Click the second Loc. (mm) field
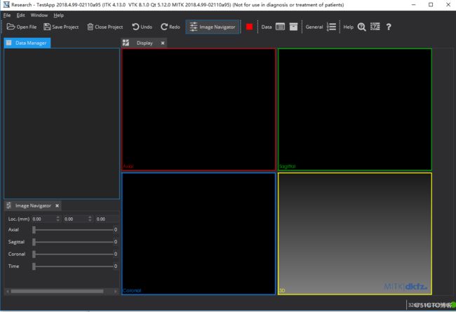The width and height of the screenshot is (456, 312). (x=78, y=219)
